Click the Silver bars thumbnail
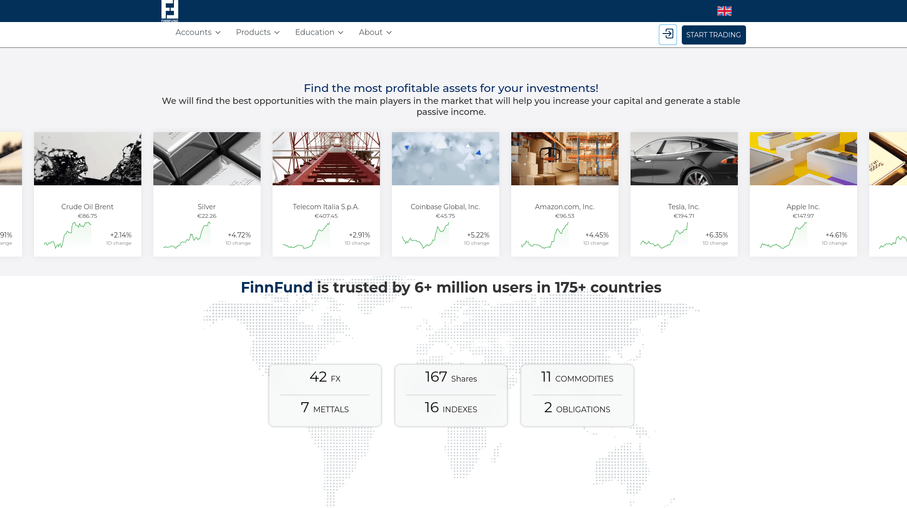 [x=207, y=158]
